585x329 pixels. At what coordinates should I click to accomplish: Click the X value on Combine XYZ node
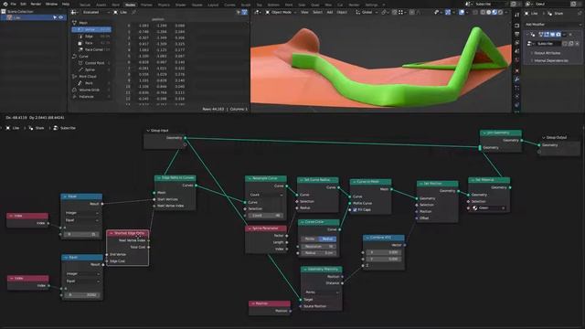383,252
